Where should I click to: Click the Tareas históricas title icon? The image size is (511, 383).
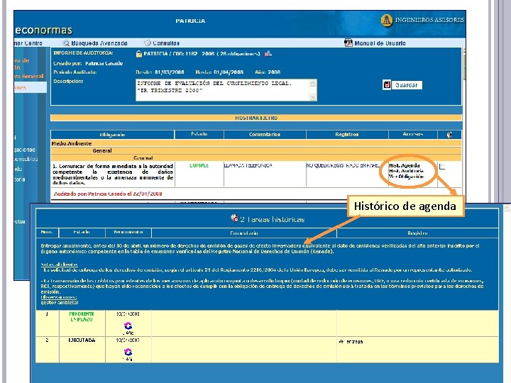coord(234,218)
